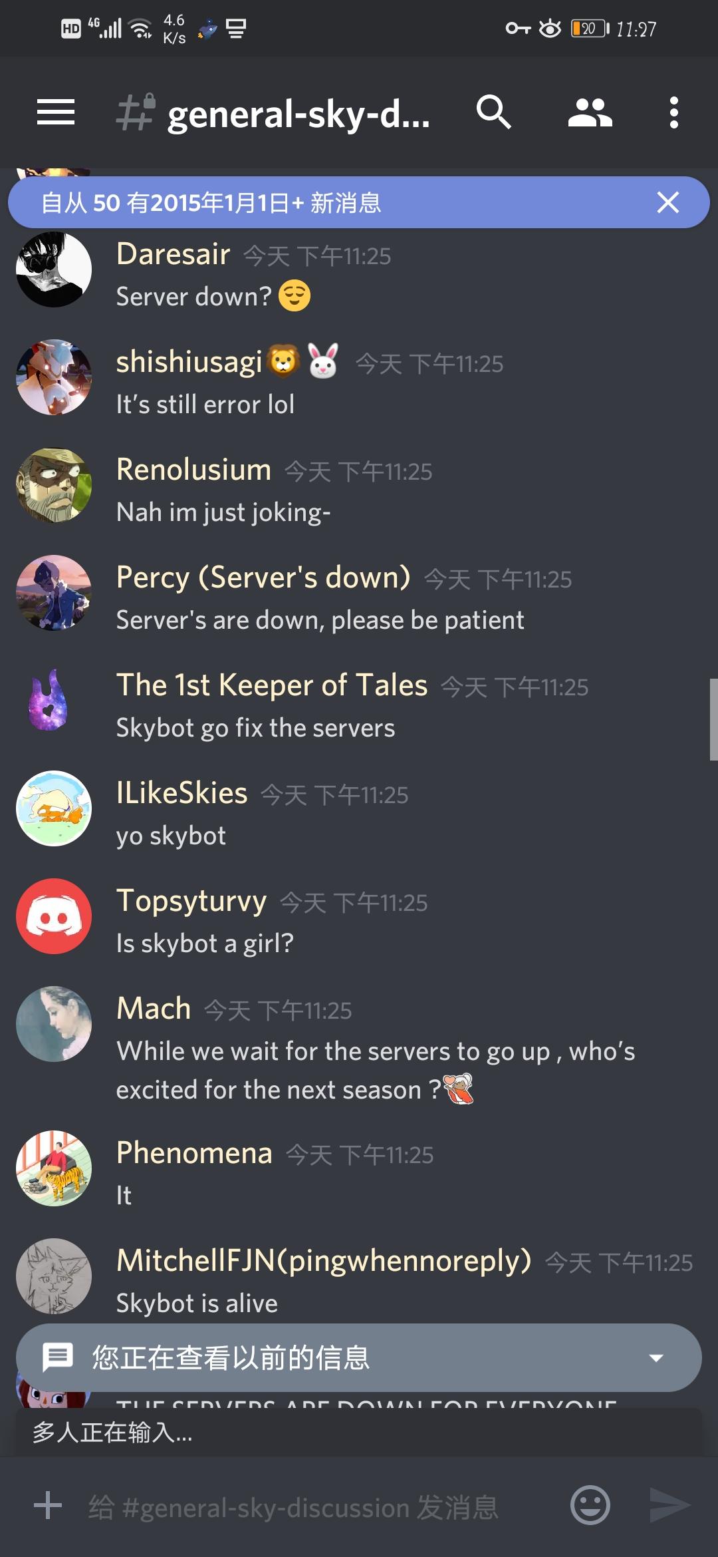Open the three-dot overflow menu
718x1557 pixels.
coord(673,112)
